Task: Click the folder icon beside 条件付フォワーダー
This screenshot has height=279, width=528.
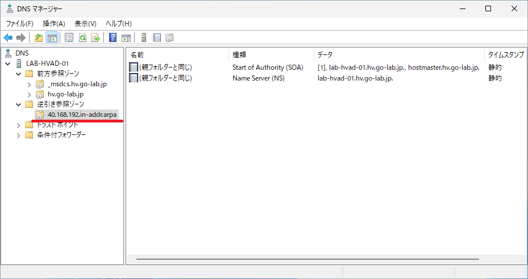Action: click(x=30, y=135)
